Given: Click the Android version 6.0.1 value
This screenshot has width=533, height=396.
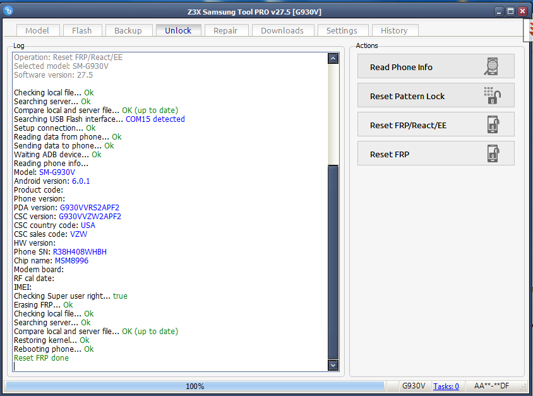Looking at the screenshot, I should [81, 181].
